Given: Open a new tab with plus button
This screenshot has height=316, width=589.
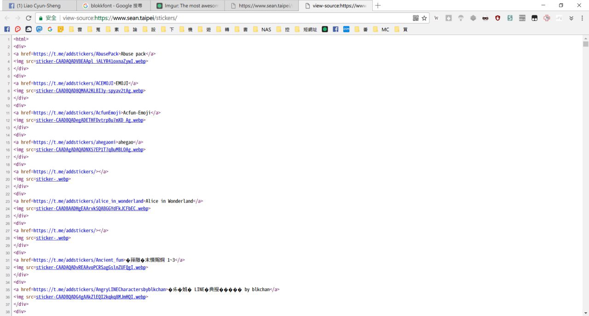Looking at the screenshot, I should click(378, 6).
